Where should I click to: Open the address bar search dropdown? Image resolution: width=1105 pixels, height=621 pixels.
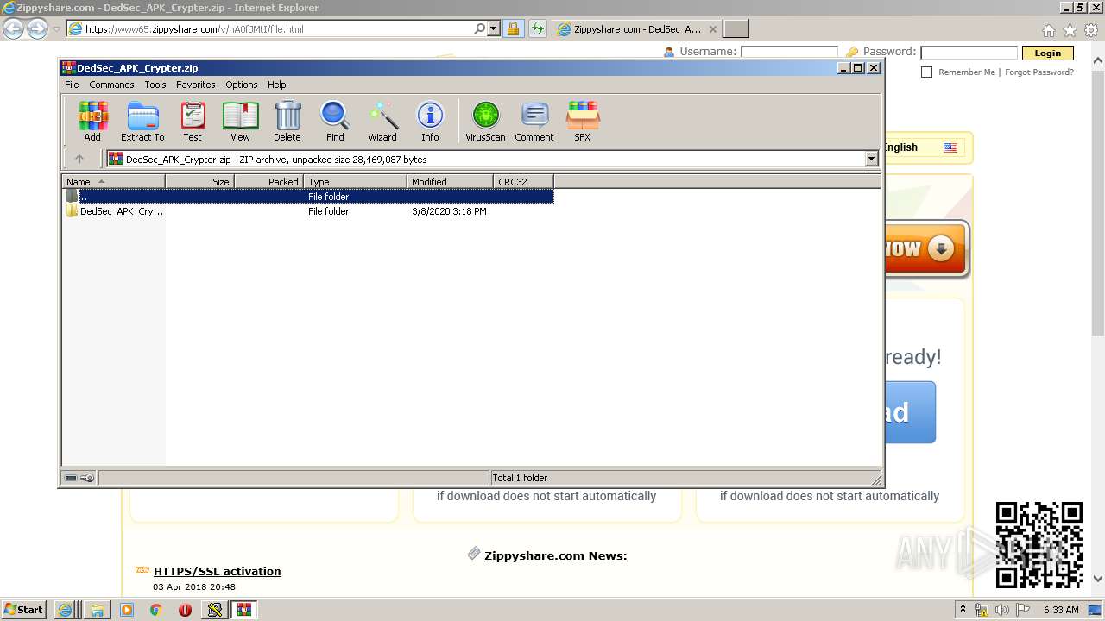(x=494, y=28)
